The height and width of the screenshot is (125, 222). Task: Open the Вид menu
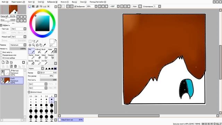coord(74,2)
